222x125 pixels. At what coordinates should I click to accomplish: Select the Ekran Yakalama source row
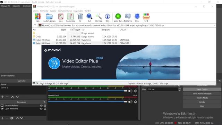(23, 106)
